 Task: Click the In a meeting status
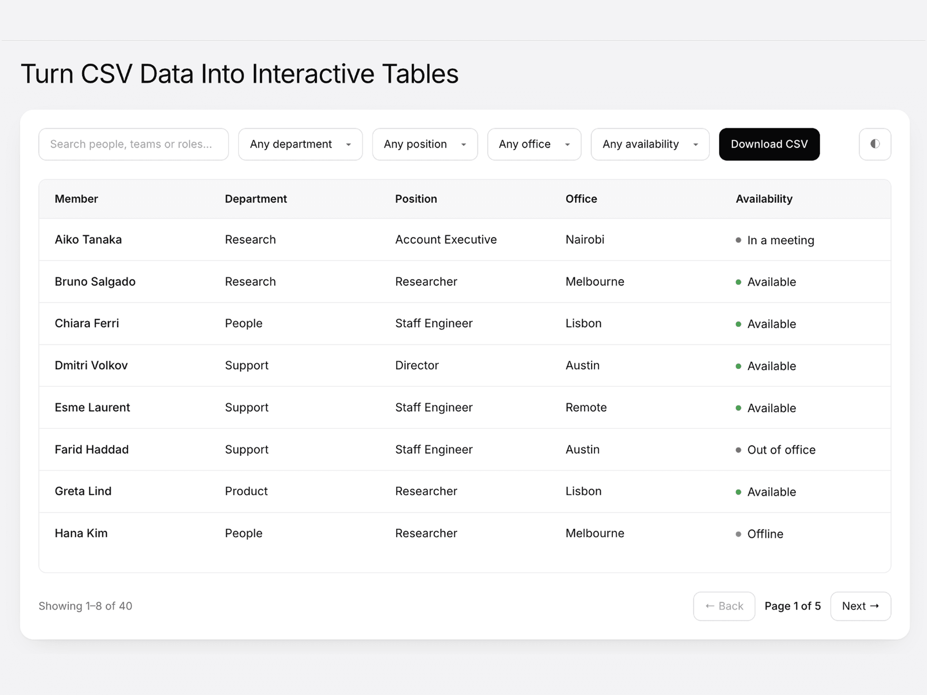775,240
